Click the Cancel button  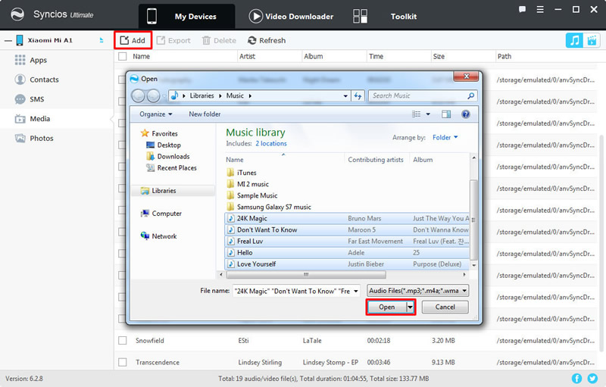click(445, 307)
